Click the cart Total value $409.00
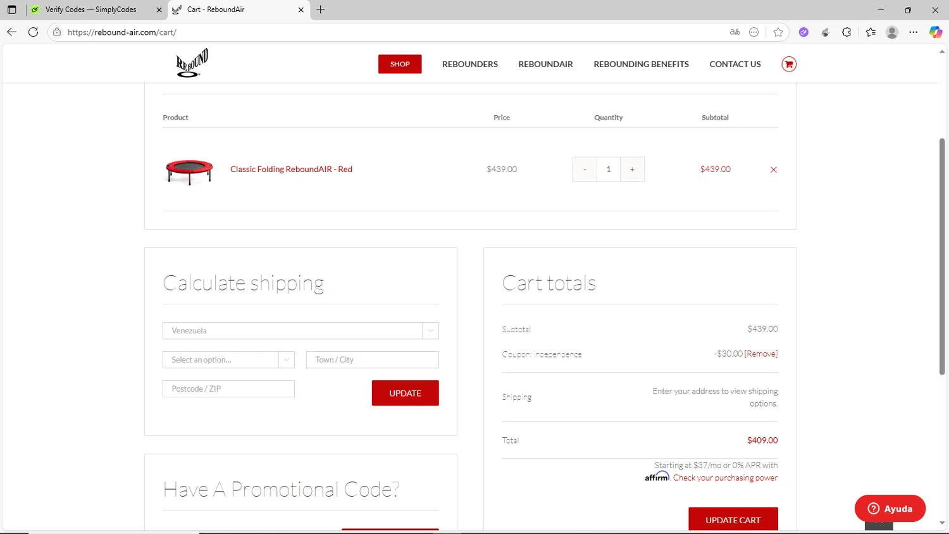Viewport: 949px width, 534px height. point(762,440)
